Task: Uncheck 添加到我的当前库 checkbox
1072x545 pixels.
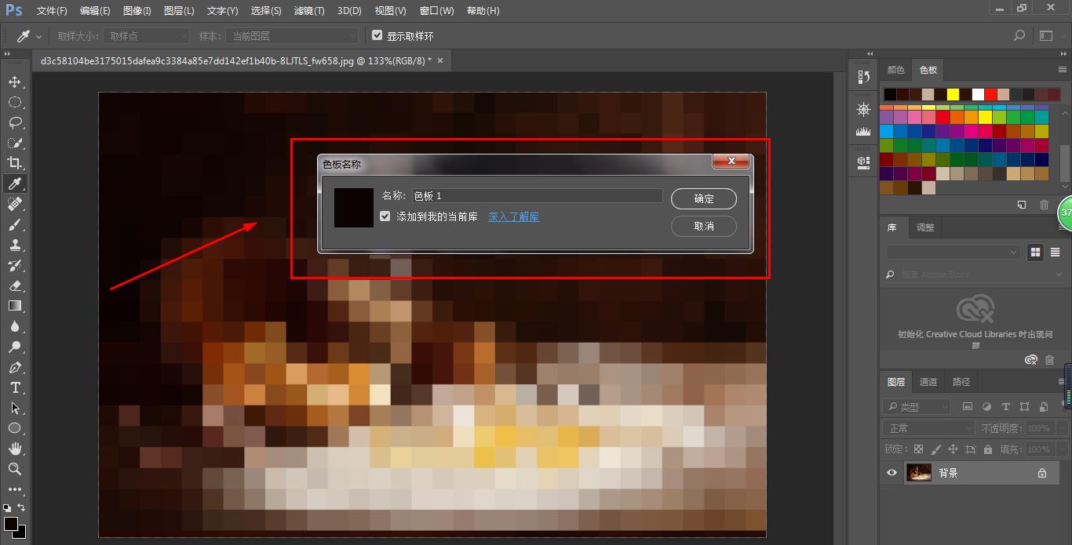Action: pyautogui.click(x=385, y=216)
